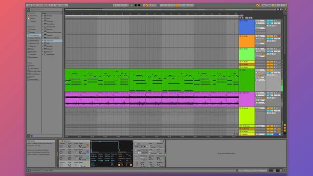Expand Instrument Rack folder
The image size is (313, 176).
coord(43,38)
